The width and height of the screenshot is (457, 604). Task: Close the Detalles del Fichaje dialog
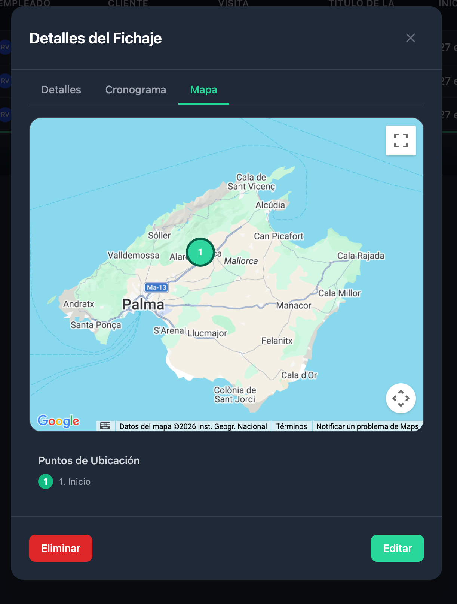coord(410,38)
